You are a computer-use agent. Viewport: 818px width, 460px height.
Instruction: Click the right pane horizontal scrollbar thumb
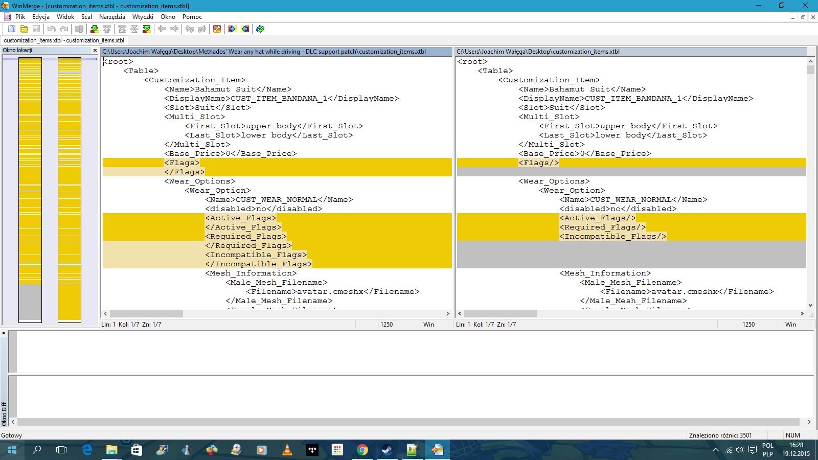(501, 314)
